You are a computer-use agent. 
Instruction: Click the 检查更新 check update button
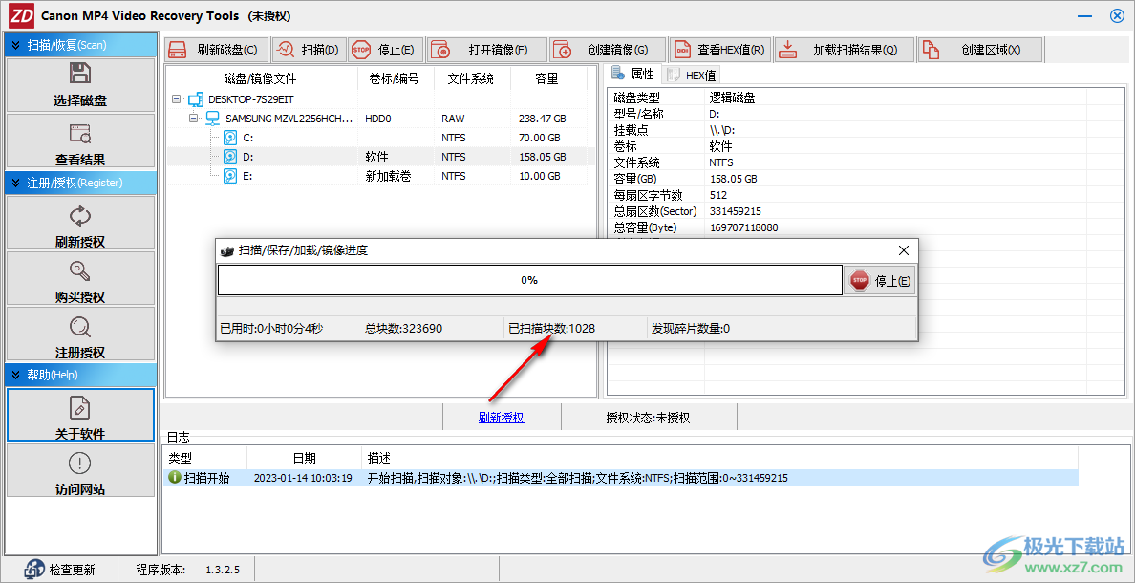tap(61, 570)
